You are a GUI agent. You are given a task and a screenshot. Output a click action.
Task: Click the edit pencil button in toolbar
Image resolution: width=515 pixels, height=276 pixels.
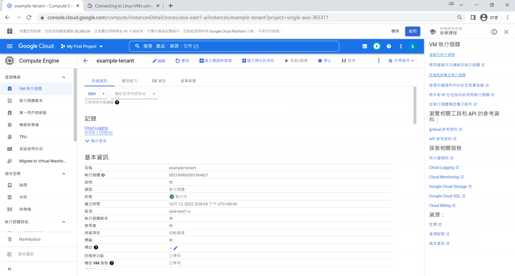pos(159,61)
